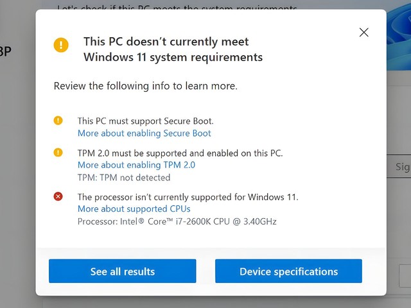The width and height of the screenshot is (411, 308).
Task: Click the Windows 11 bloom graphic behind dialog
Action: point(398,32)
